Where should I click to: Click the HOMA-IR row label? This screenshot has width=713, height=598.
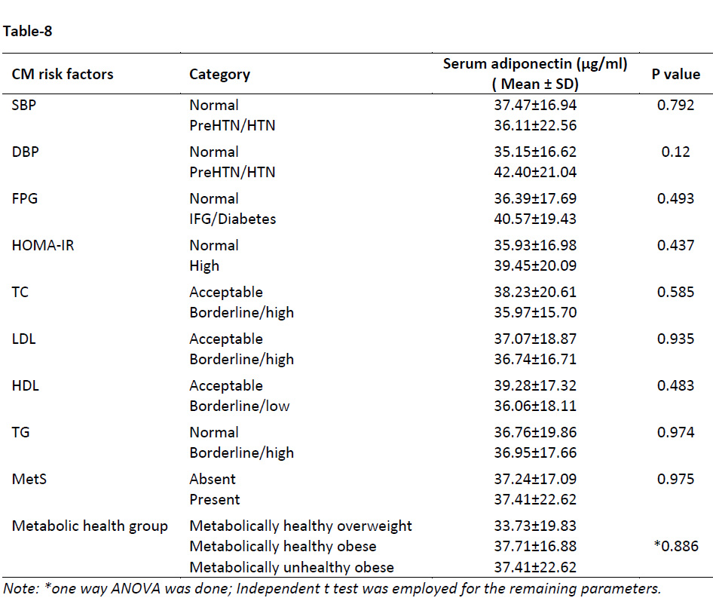tap(43, 245)
